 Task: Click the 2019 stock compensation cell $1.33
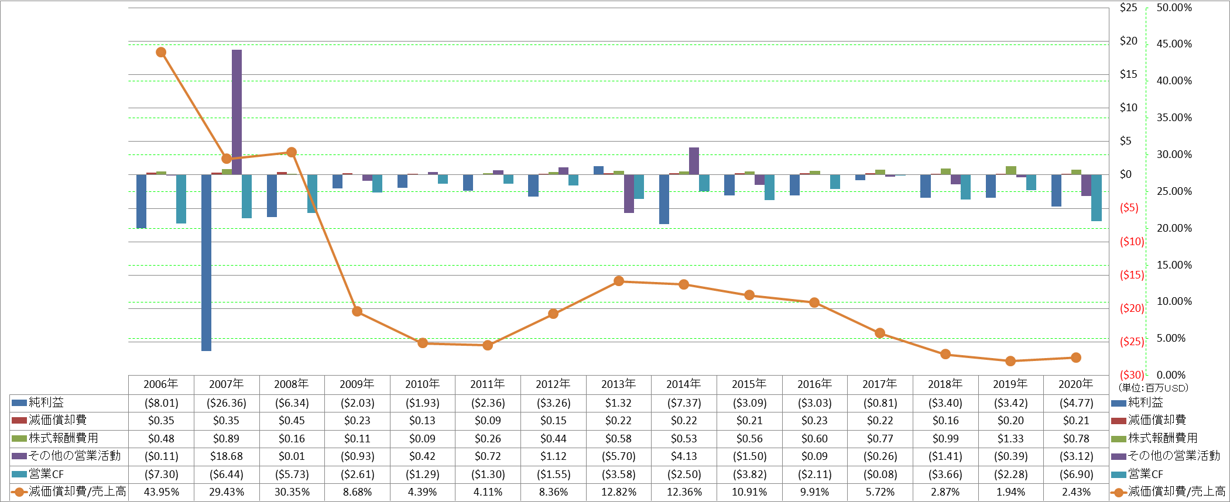(x=1010, y=439)
